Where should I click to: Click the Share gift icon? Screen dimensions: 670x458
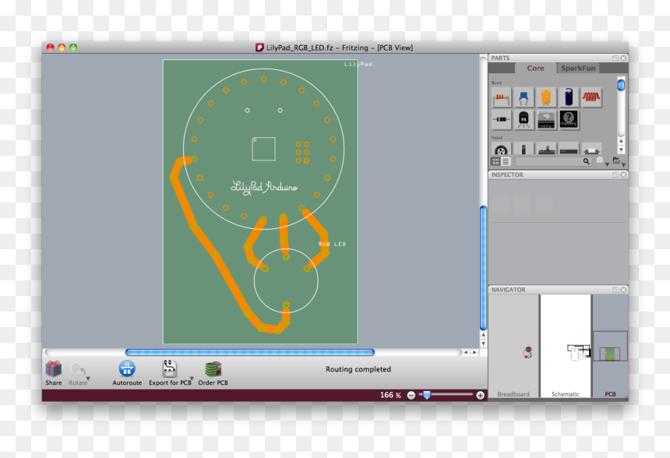point(54,369)
